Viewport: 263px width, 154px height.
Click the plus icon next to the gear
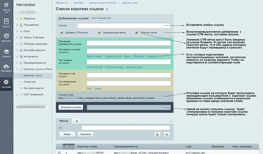coord(166,134)
